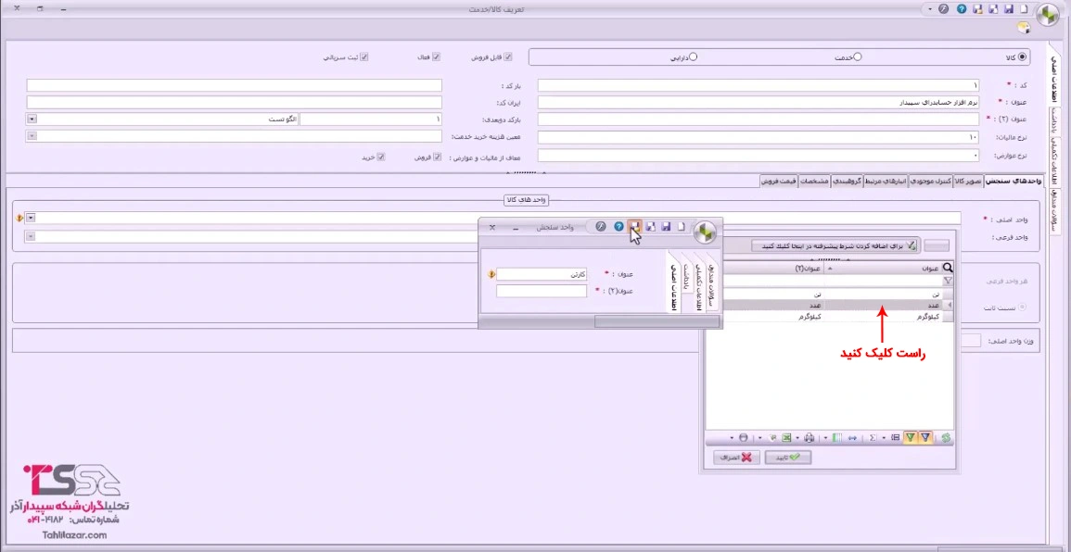Image resolution: width=1071 pixels, height=552 pixels.
Task: Click the warning icon beside popup عنوان field
Action: pyautogui.click(x=491, y=274)
